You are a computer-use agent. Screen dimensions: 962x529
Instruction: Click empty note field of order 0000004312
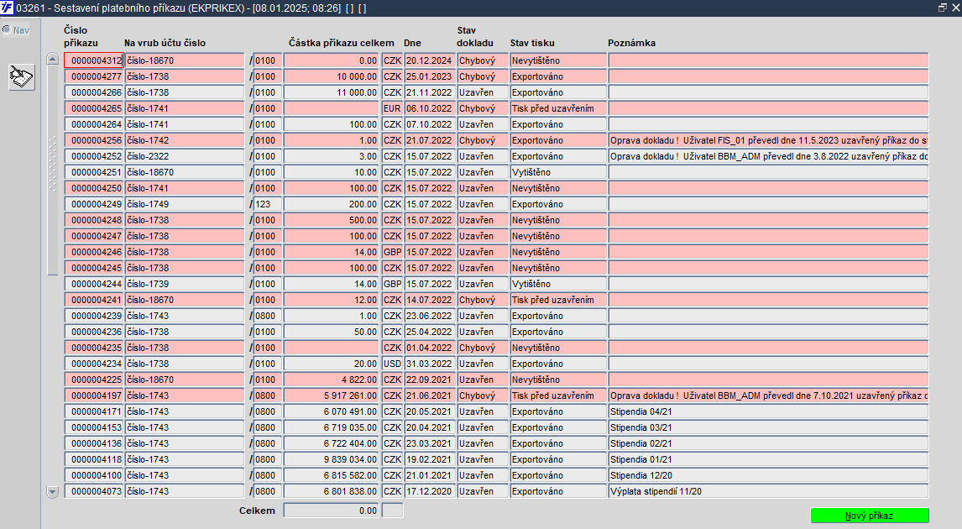click(x=768, y=60)
